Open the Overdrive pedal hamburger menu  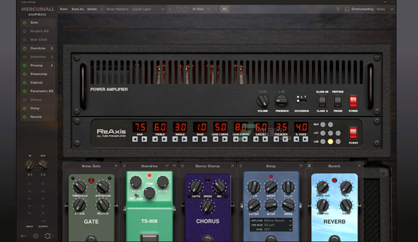[124, 165]
